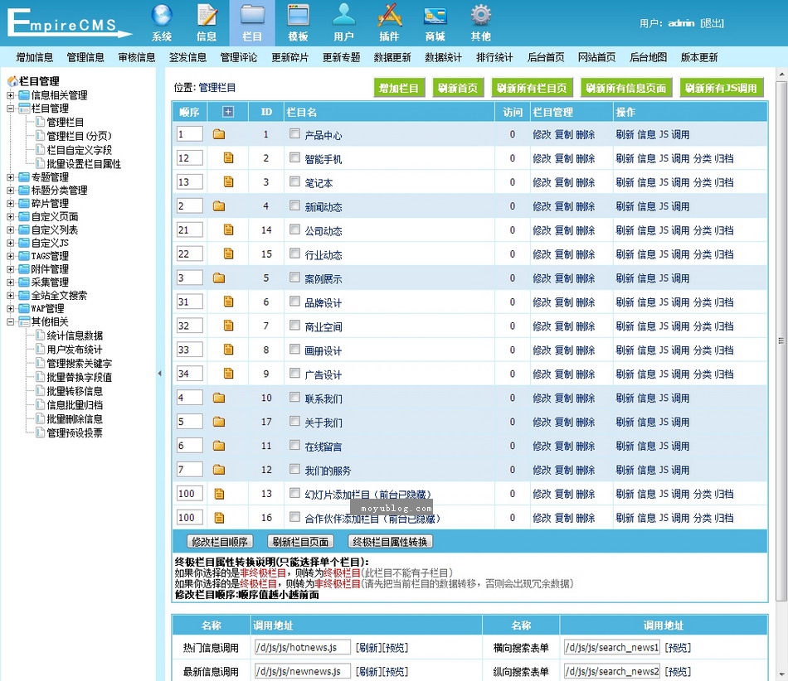
Task: Check the 新闻动态 checkbox
Action: pos(295,205)
